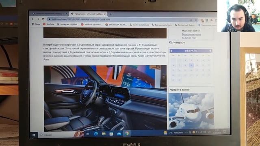Open the Archiv jádra Linuxu bookmark

(139, 25)
